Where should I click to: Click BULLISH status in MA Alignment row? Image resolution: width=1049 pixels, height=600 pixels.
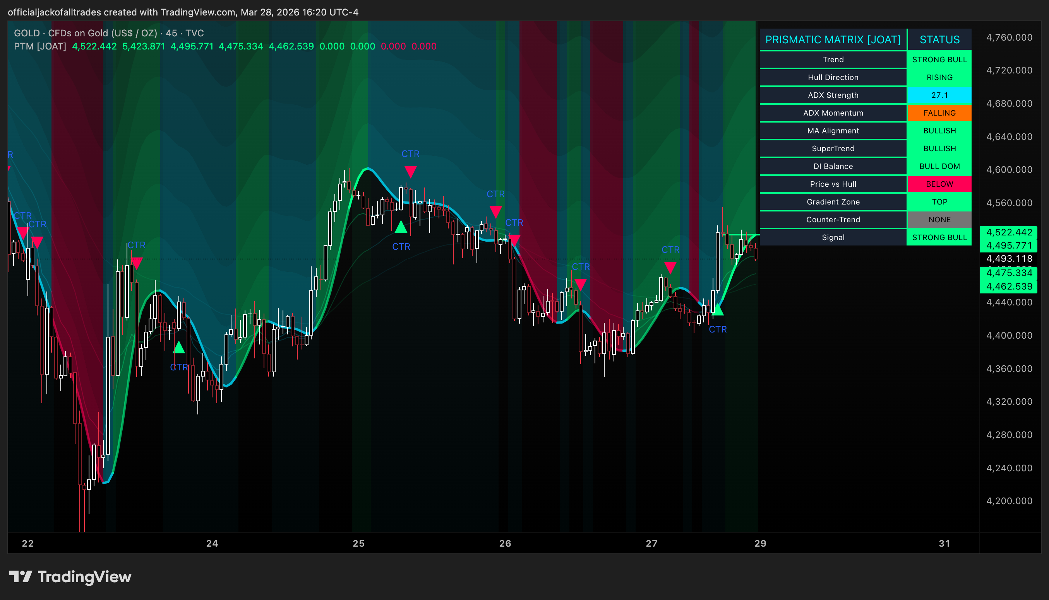point(940,131)
